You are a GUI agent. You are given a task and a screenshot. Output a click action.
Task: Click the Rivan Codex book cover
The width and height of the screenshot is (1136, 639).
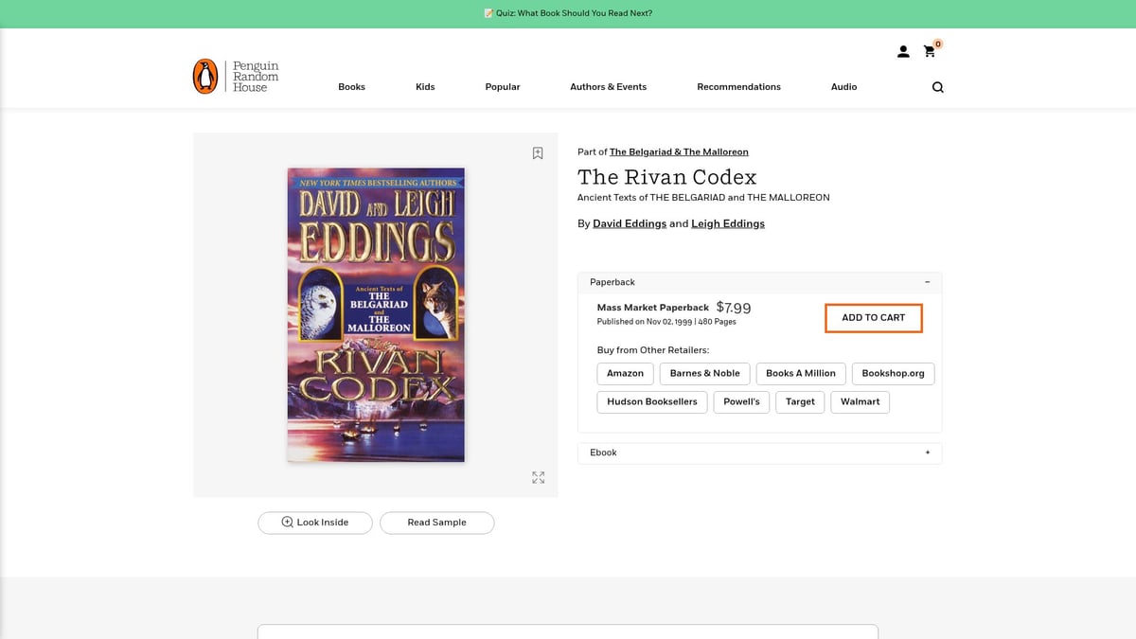coord(376,315)
